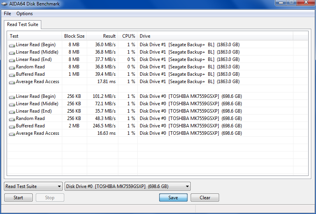Click the Seagate Random Read row disk icon
This screenshot has width=316, height=214.
(12, 67)
